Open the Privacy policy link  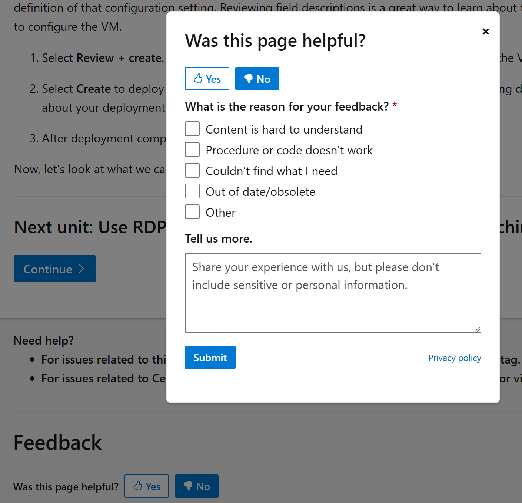point(454,358)
